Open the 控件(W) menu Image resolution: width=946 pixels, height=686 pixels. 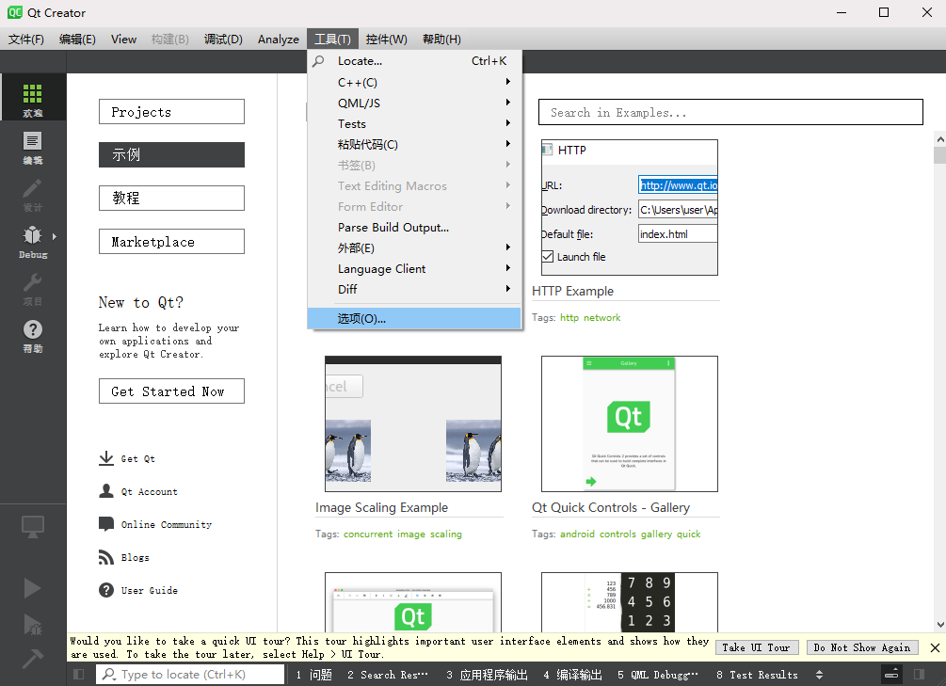(x=386, y=40)
